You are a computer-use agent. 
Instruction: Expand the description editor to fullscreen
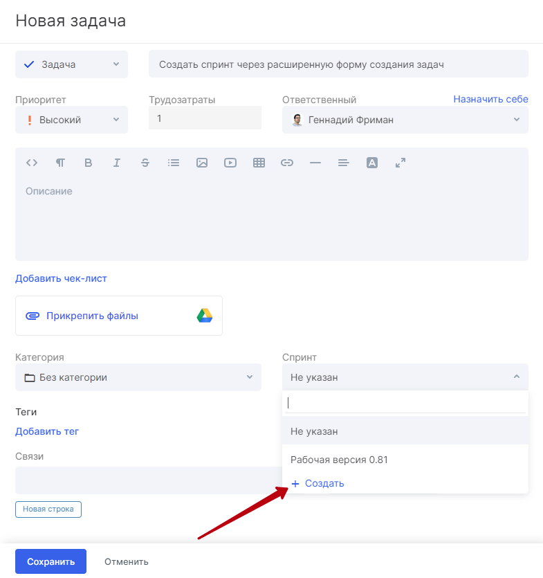401,163
